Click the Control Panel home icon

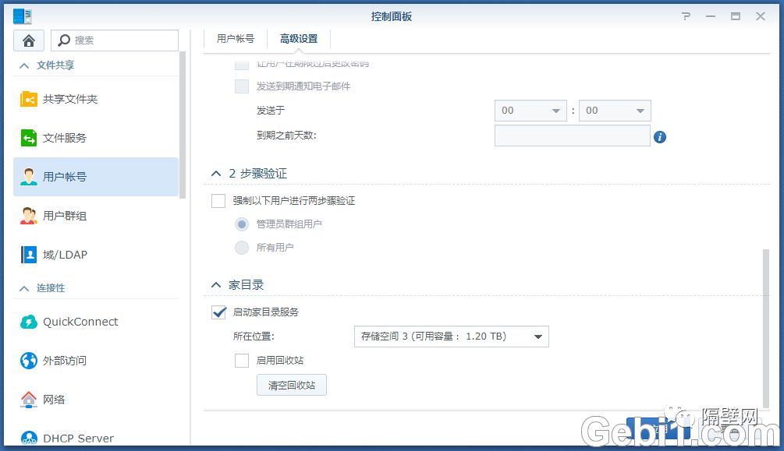(x=29, y=41)
